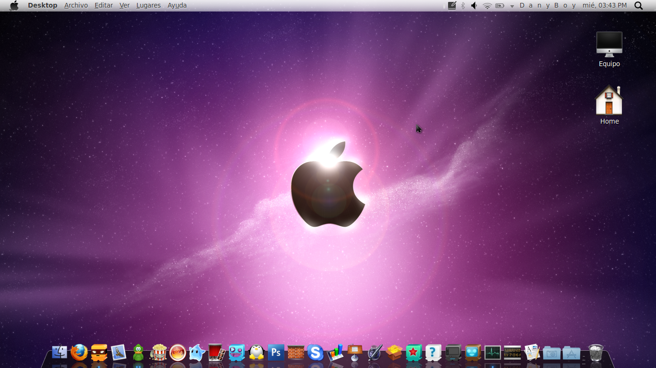The image size is (656, 368).
Task: Open the dark grey tablet dock icon
Action: pyautogui.click(x=453, y=353)
